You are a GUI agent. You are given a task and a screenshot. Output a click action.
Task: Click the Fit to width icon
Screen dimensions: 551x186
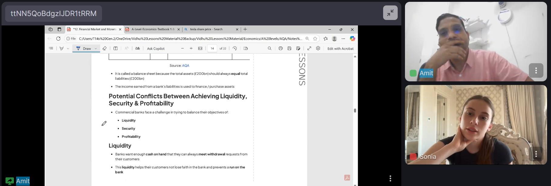[x=200, y=48]
